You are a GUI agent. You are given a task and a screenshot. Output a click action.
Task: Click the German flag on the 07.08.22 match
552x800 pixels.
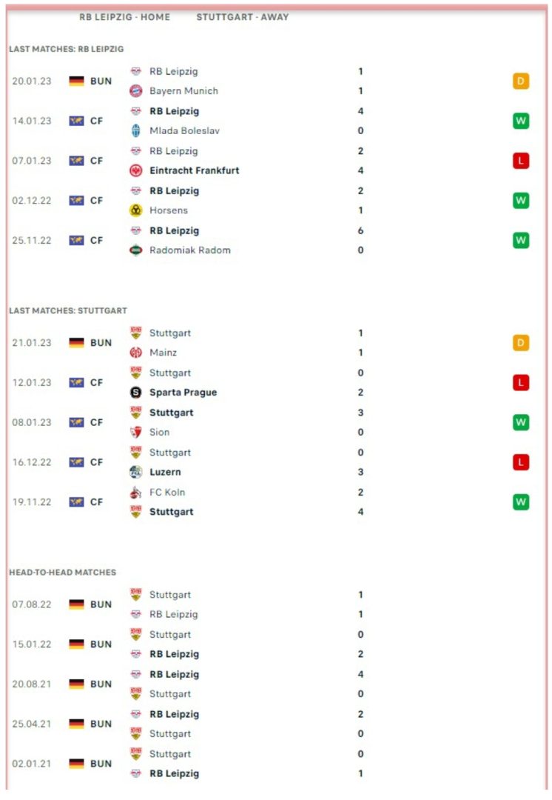point(76,604)
